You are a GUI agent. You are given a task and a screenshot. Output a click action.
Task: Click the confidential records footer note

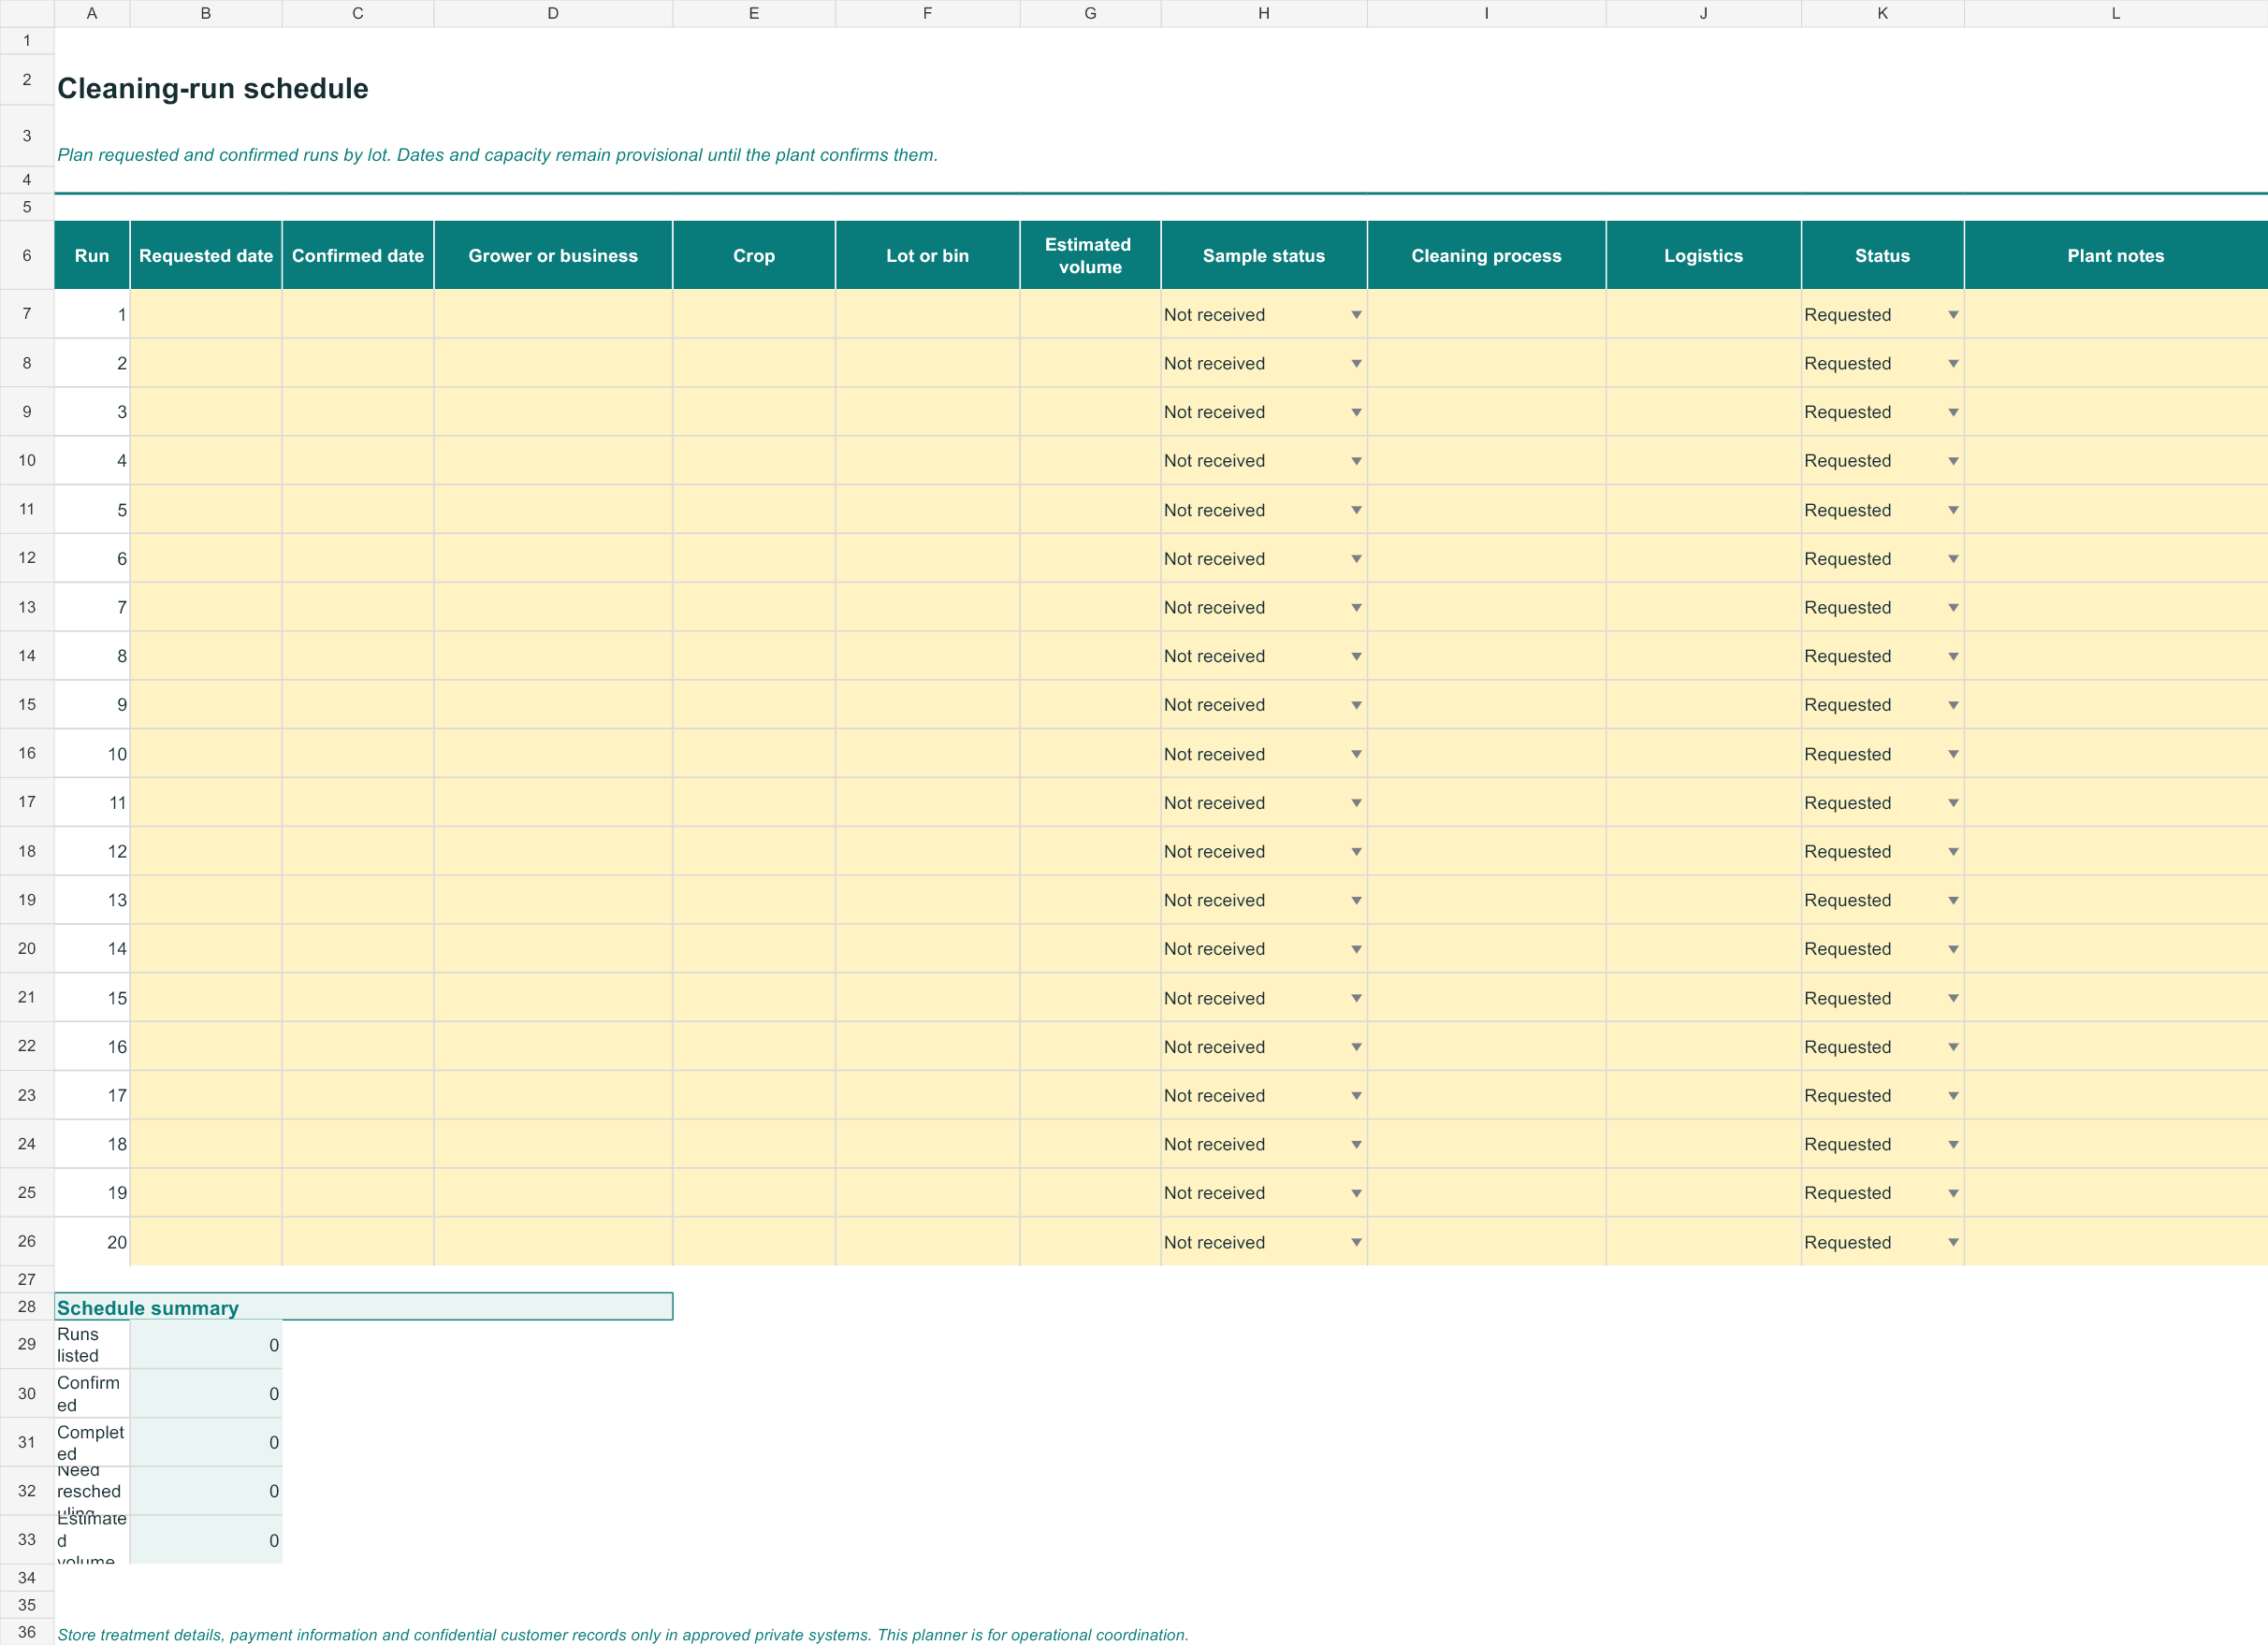622,1635
